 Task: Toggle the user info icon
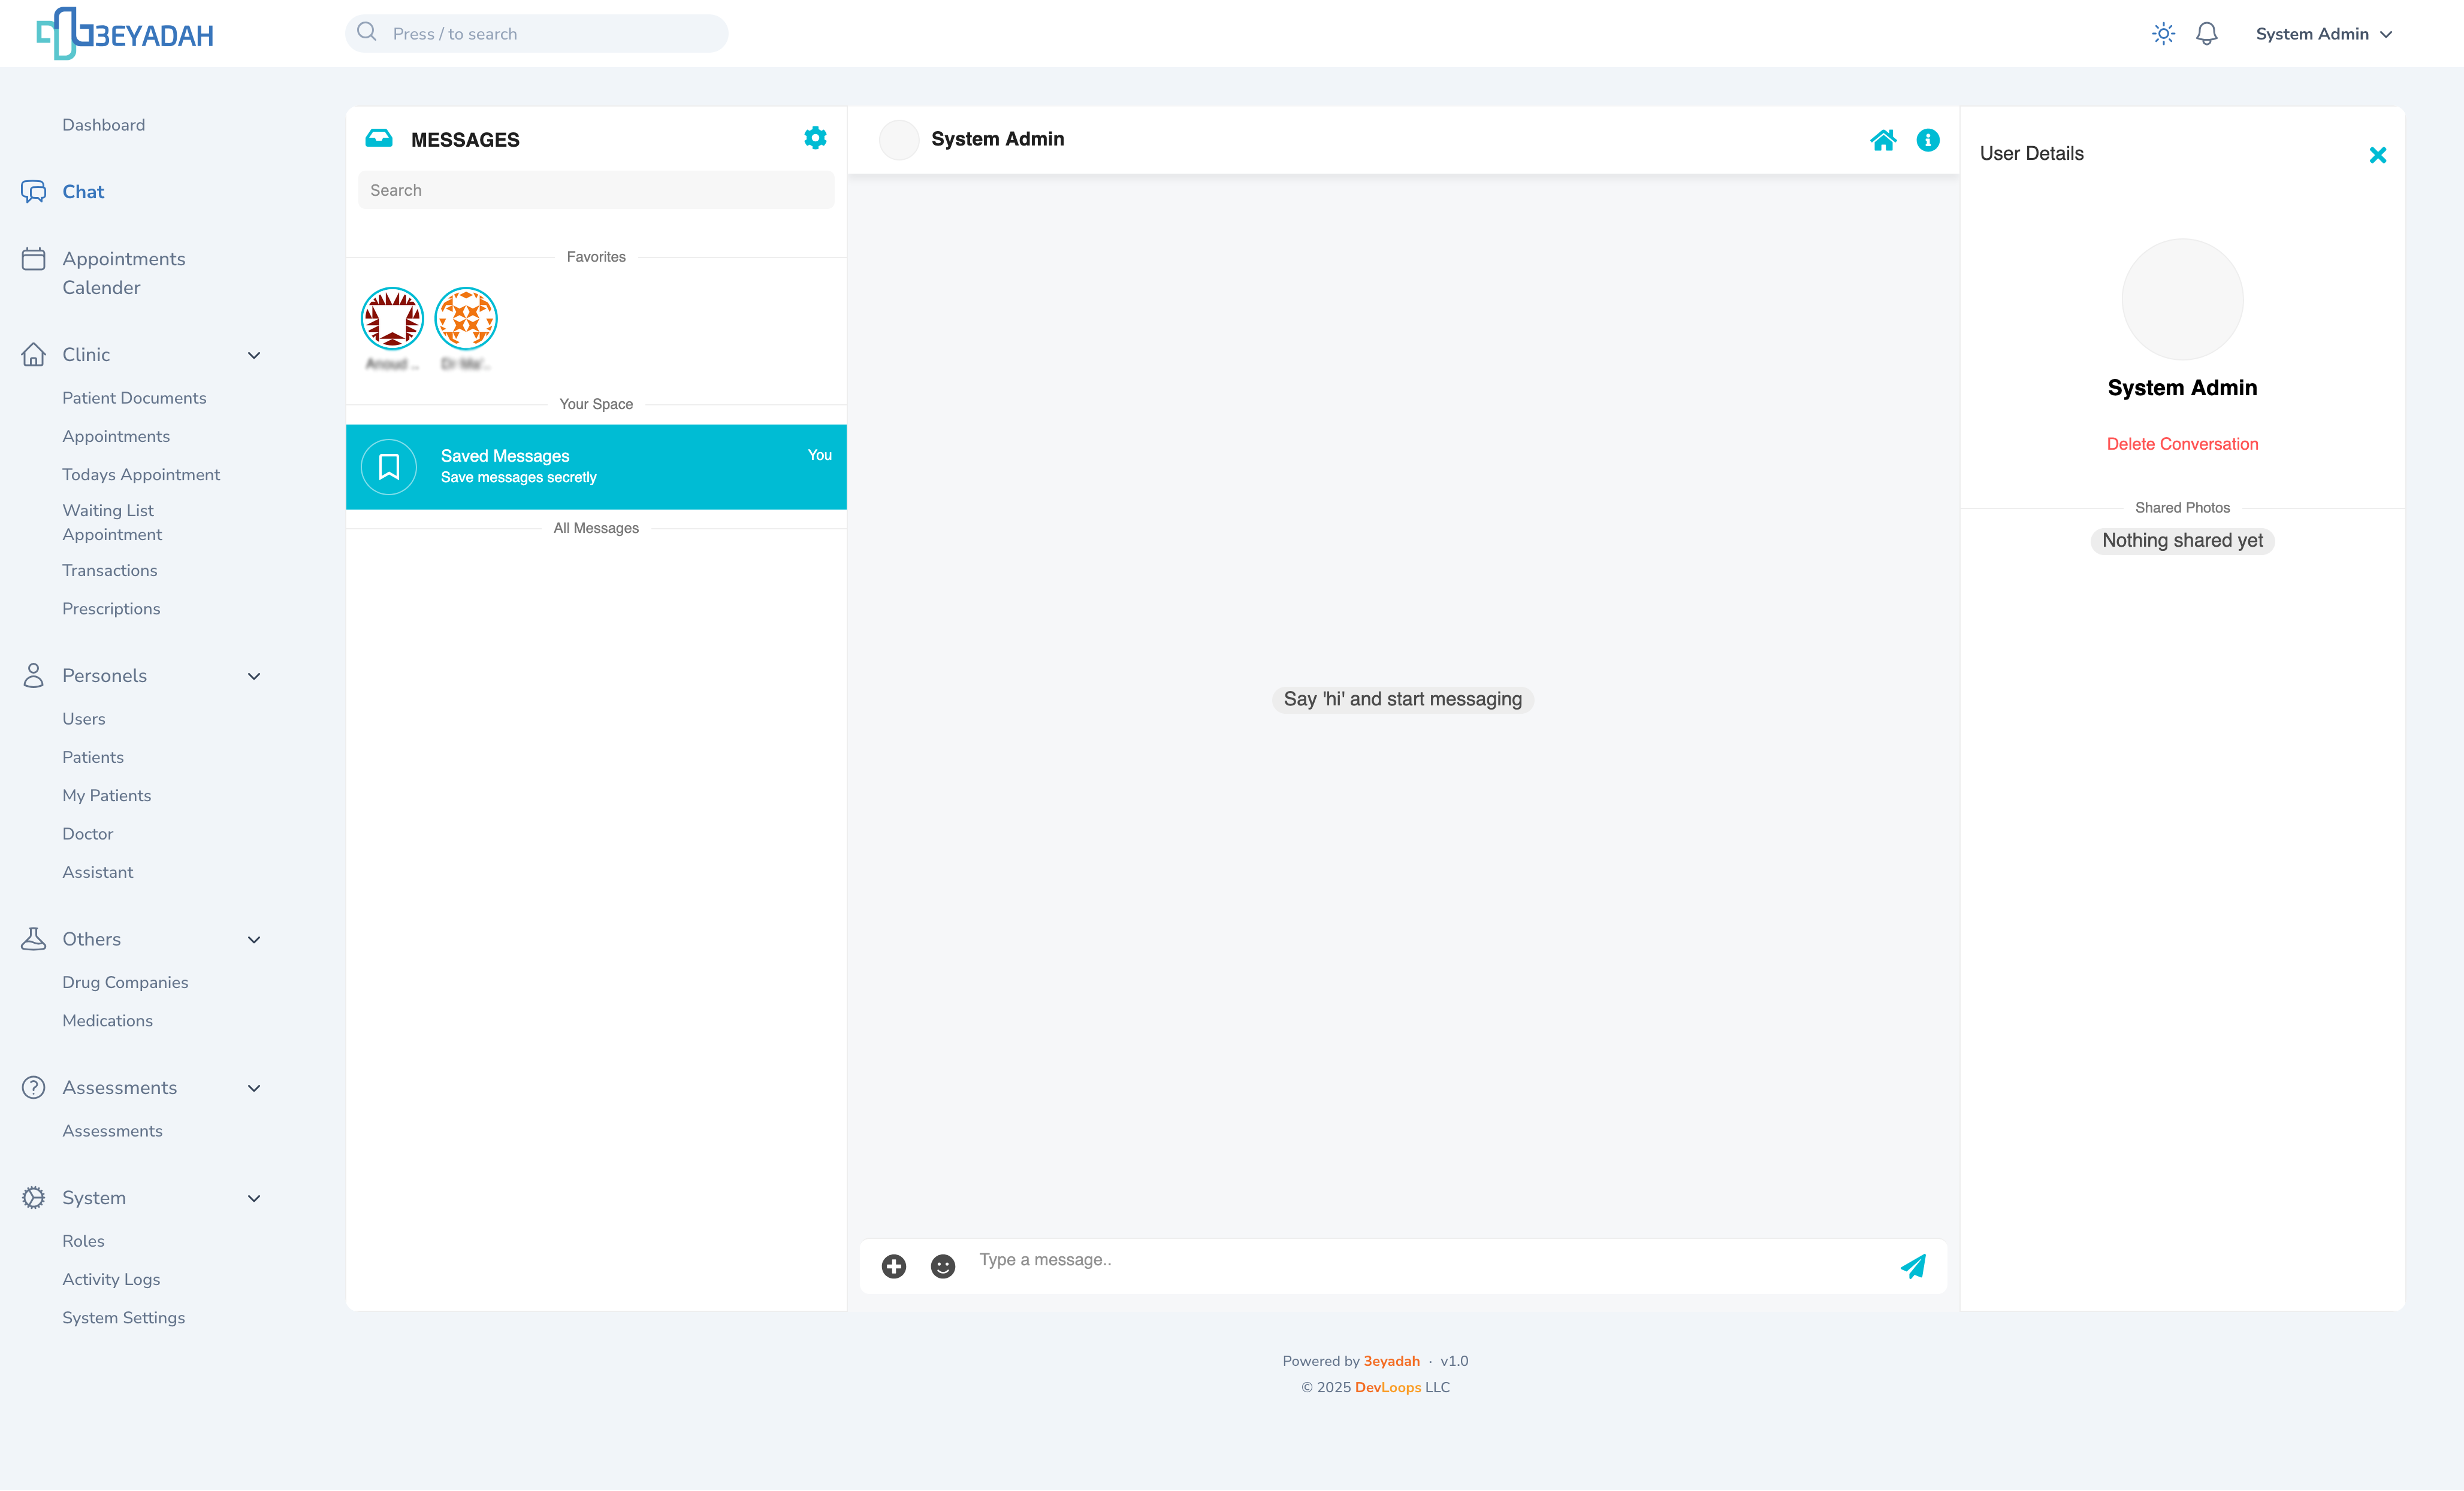[1927, 140]
